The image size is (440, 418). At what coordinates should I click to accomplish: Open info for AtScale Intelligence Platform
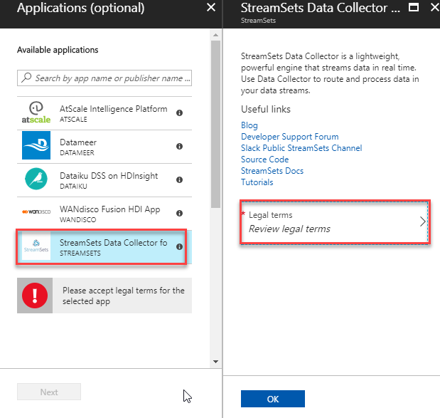pos(180,113)
